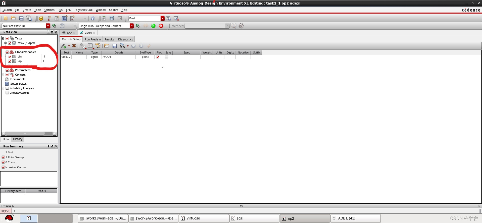Expand the Corners tree node
The width and height of the screenshot is (482, 223).
pos(3,75)
